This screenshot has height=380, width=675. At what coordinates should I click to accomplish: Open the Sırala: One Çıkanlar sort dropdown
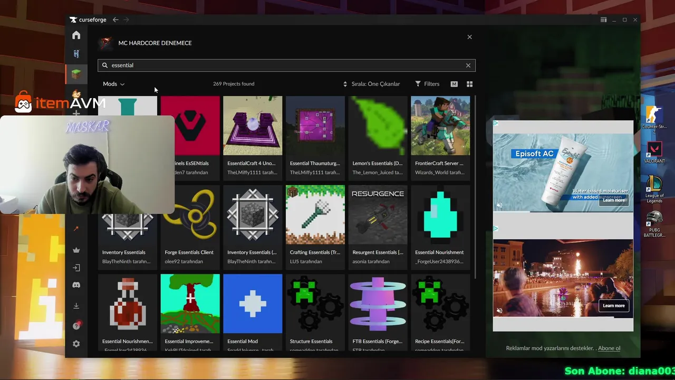pyautogui.click(x=371, y=84)
